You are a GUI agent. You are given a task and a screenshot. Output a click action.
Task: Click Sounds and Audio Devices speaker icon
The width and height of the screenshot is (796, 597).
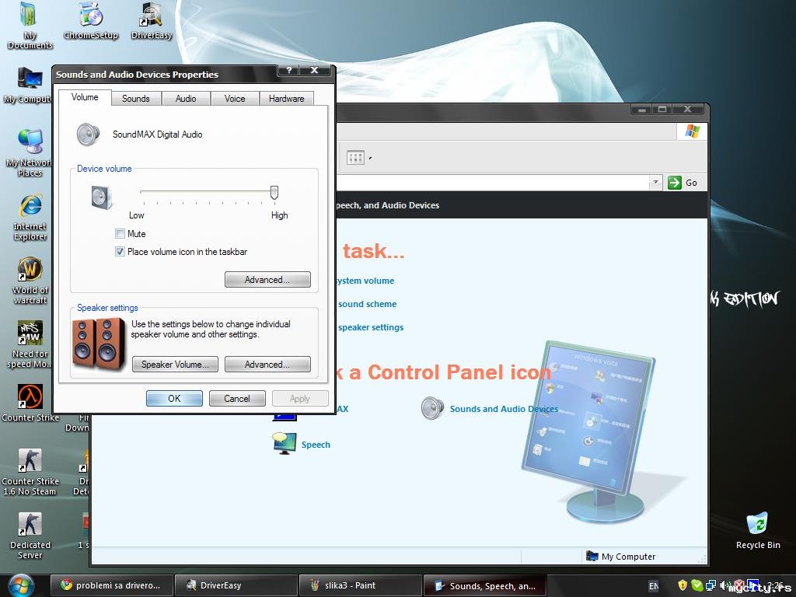[432, 408]
